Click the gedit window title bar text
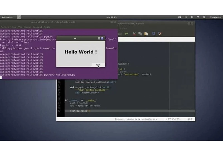223x156 pixels. 131,24
